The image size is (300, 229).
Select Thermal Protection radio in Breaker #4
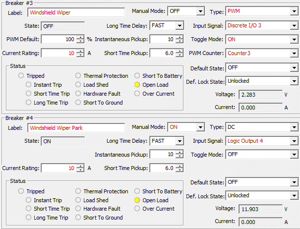pyautogui.click(x=78, y=191)
